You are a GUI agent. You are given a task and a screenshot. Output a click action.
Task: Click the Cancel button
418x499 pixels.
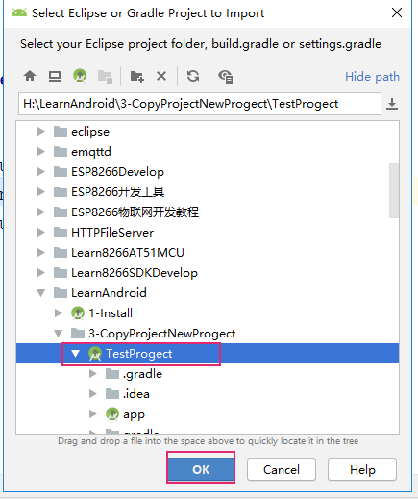282,469
